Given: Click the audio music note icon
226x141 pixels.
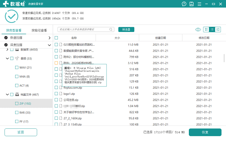Looking at the screenshot, I should pyautogui.click(x=17, y=58).
